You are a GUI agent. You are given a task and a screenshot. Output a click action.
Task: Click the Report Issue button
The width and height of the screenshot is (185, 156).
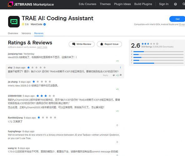[109, 44]
